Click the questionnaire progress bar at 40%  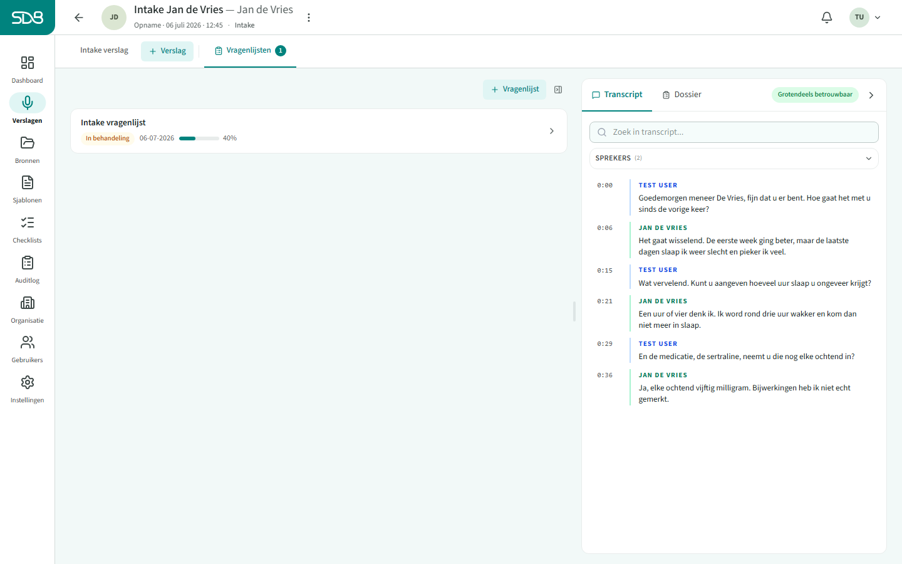199,138
